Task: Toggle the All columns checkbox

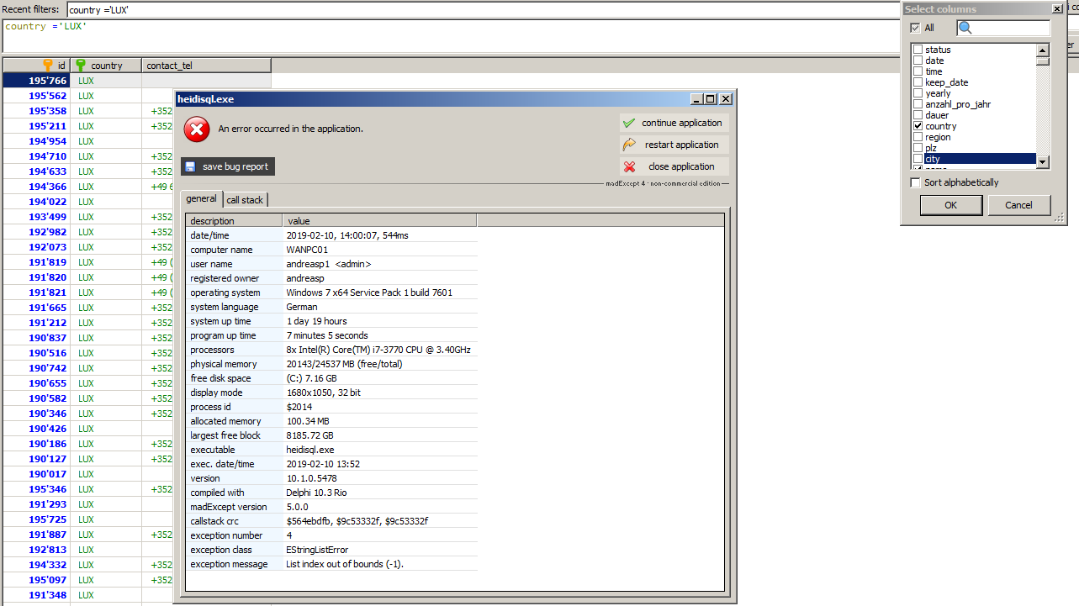Action: (x=915, y=28)
